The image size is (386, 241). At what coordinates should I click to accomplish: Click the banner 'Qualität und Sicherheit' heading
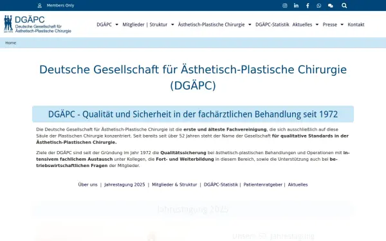pyautogui.click(x=193, y=114)
